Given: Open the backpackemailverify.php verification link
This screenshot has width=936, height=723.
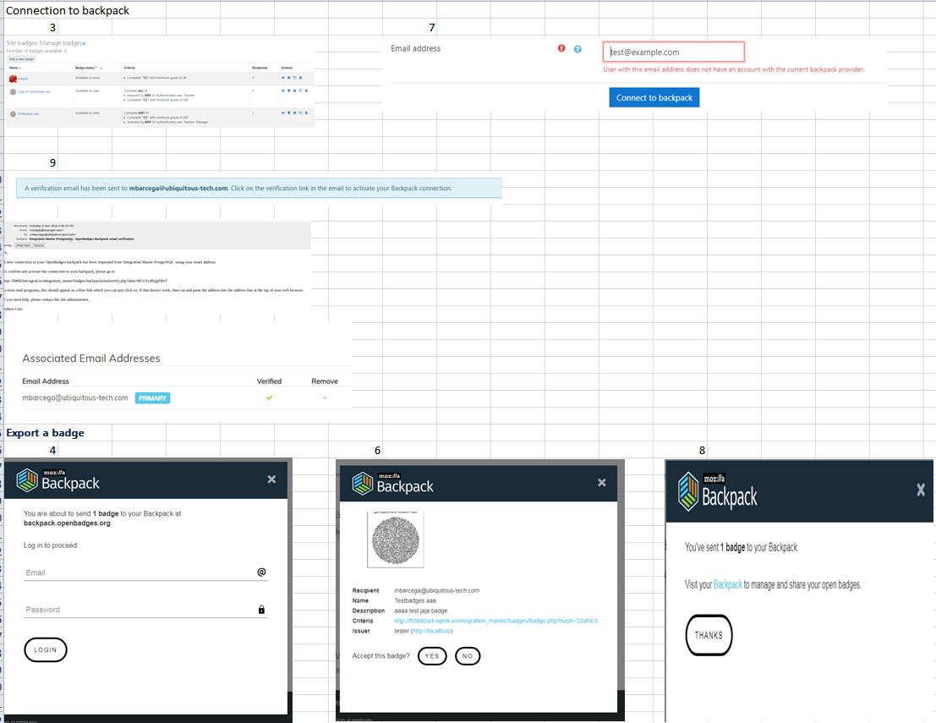Looking at the screenshot, I should [85, 281].
